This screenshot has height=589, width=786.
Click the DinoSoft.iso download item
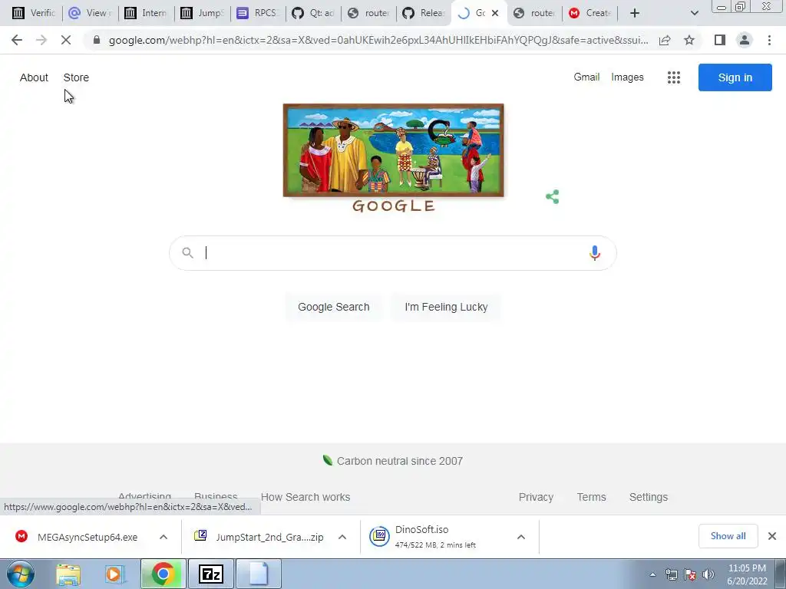[x=435, y=537]
